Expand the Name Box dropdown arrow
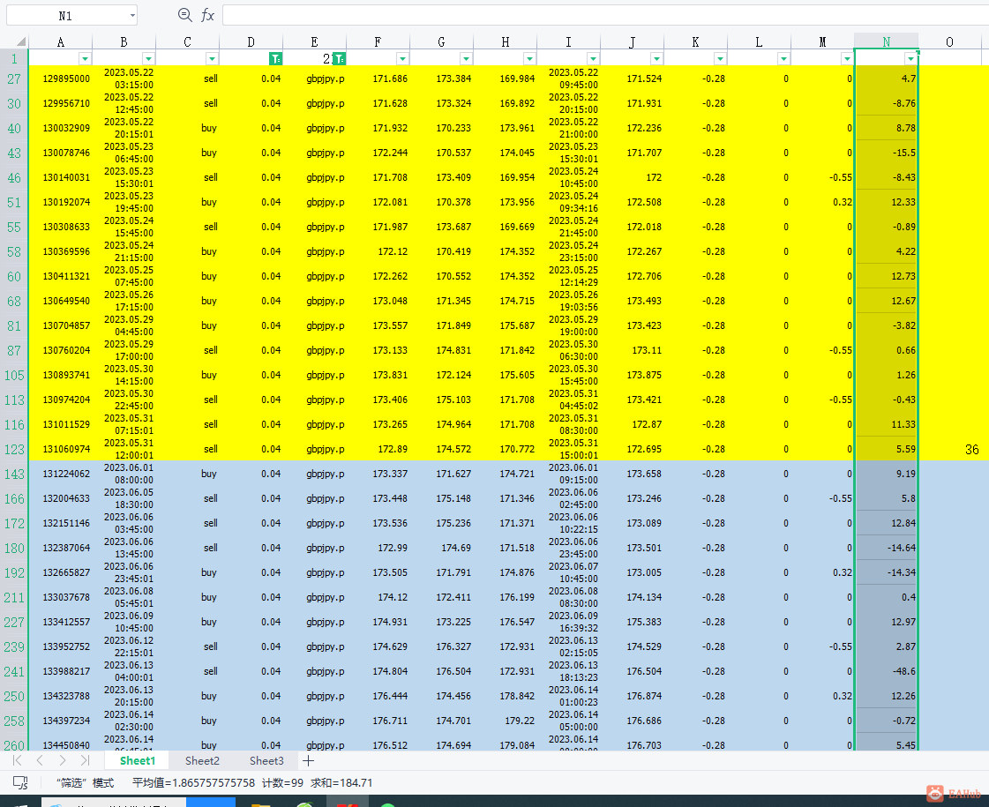 pos(132,15)
